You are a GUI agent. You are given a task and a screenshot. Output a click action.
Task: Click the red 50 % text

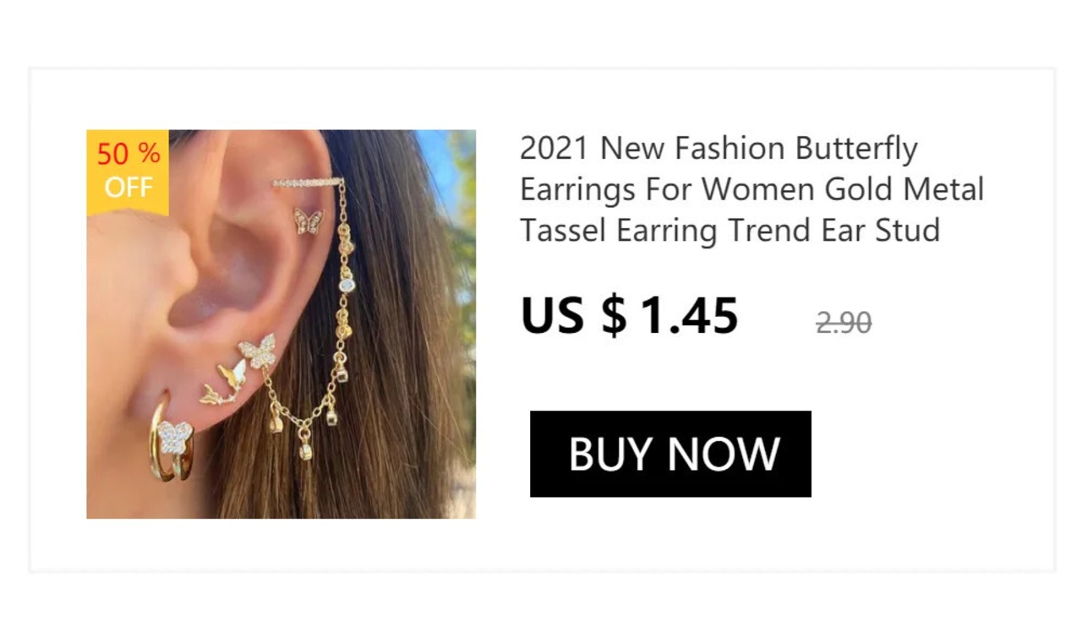(128, 155)
